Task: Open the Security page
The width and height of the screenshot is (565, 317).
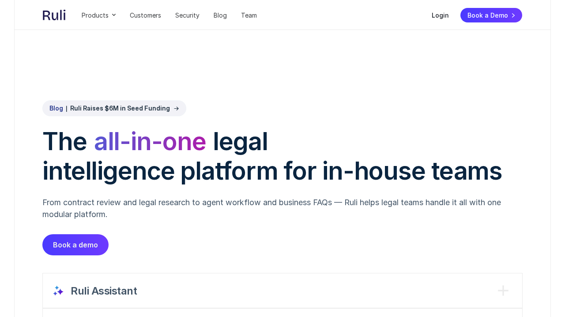Action: point(187,15)
